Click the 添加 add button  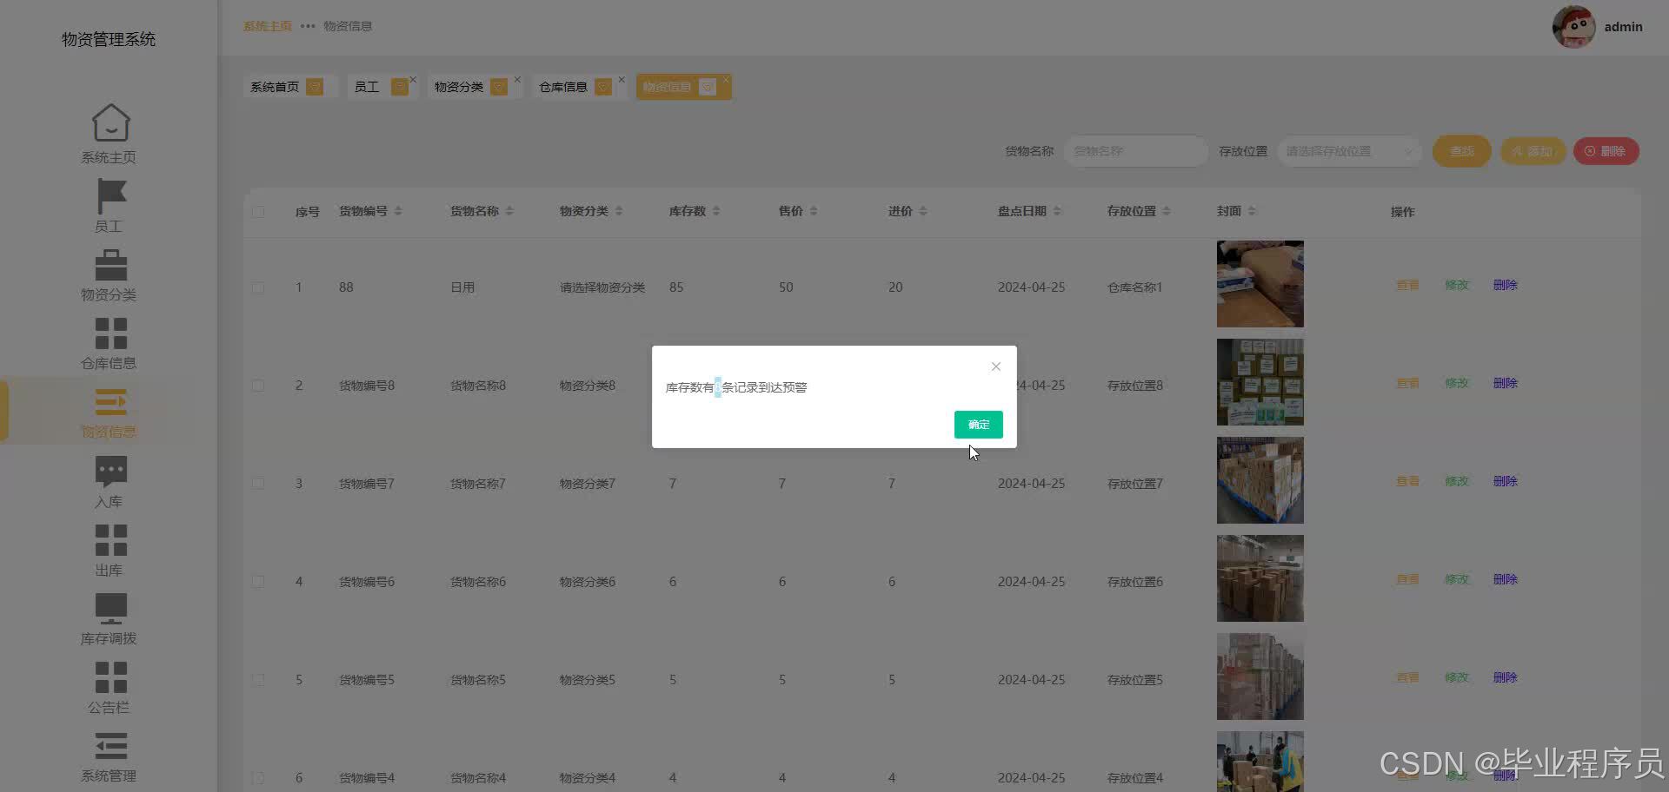(1533, 151)
